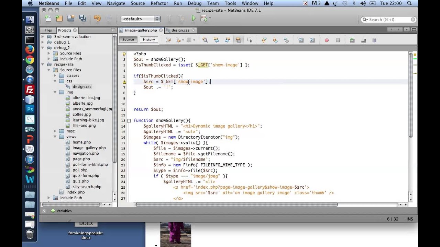Open Find Selection magnifier in the editor toolbar
Screen dimensions: 440x247
click(205, 40)
